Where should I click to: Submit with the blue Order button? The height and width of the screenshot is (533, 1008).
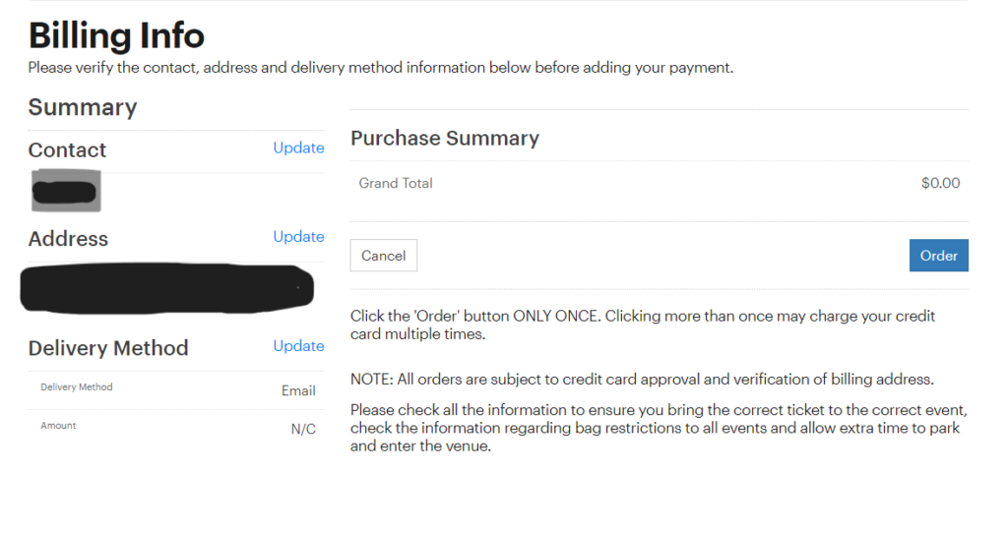click(x=938, y=256)
